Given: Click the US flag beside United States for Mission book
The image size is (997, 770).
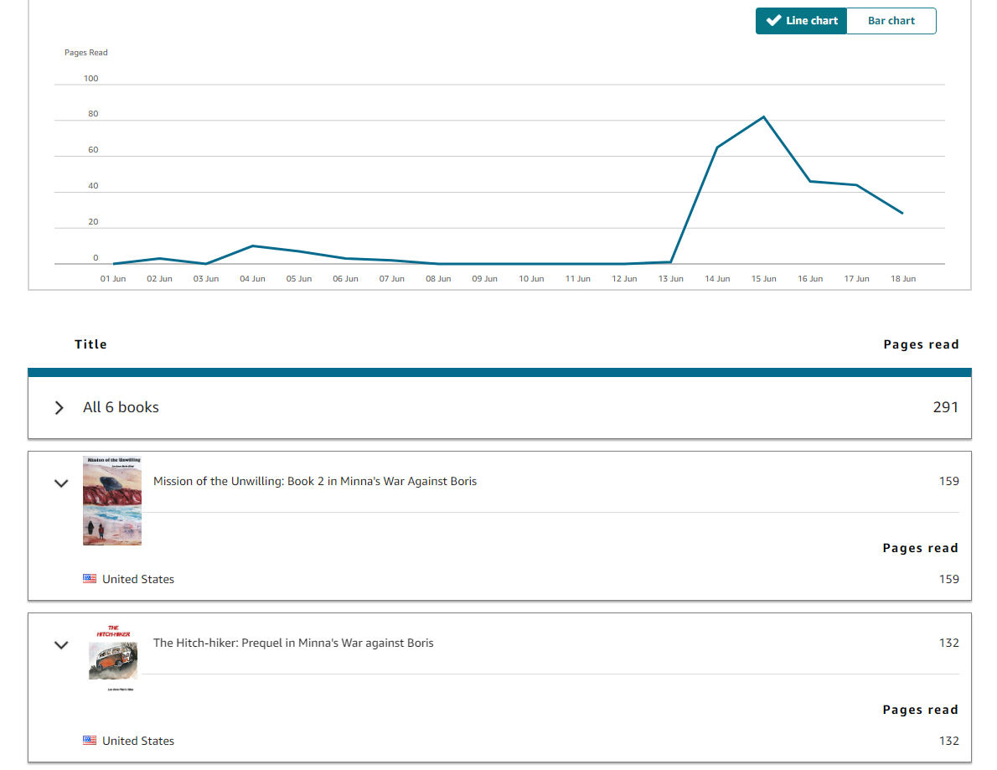Looking at the screenshot, I should point(89,578).
